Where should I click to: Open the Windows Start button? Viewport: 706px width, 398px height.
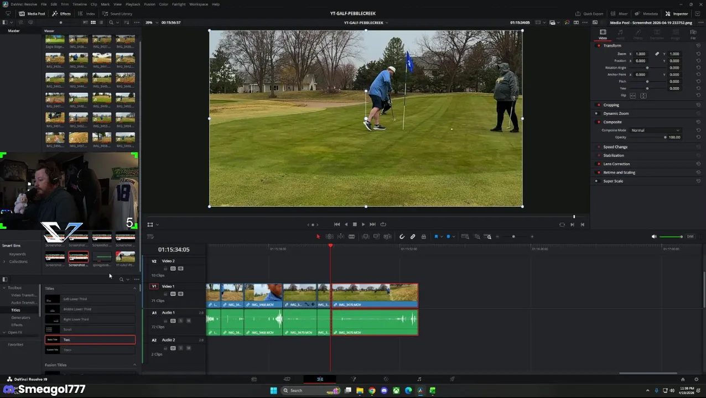coord(273,390)
